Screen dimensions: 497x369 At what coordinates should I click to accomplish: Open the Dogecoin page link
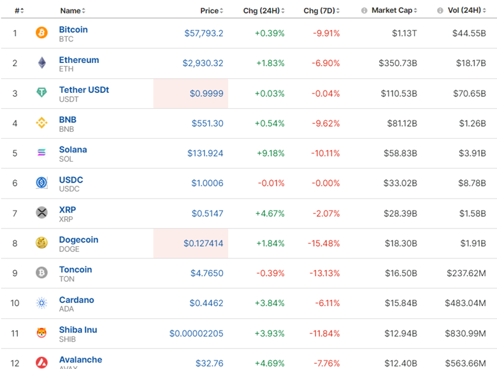78,240
